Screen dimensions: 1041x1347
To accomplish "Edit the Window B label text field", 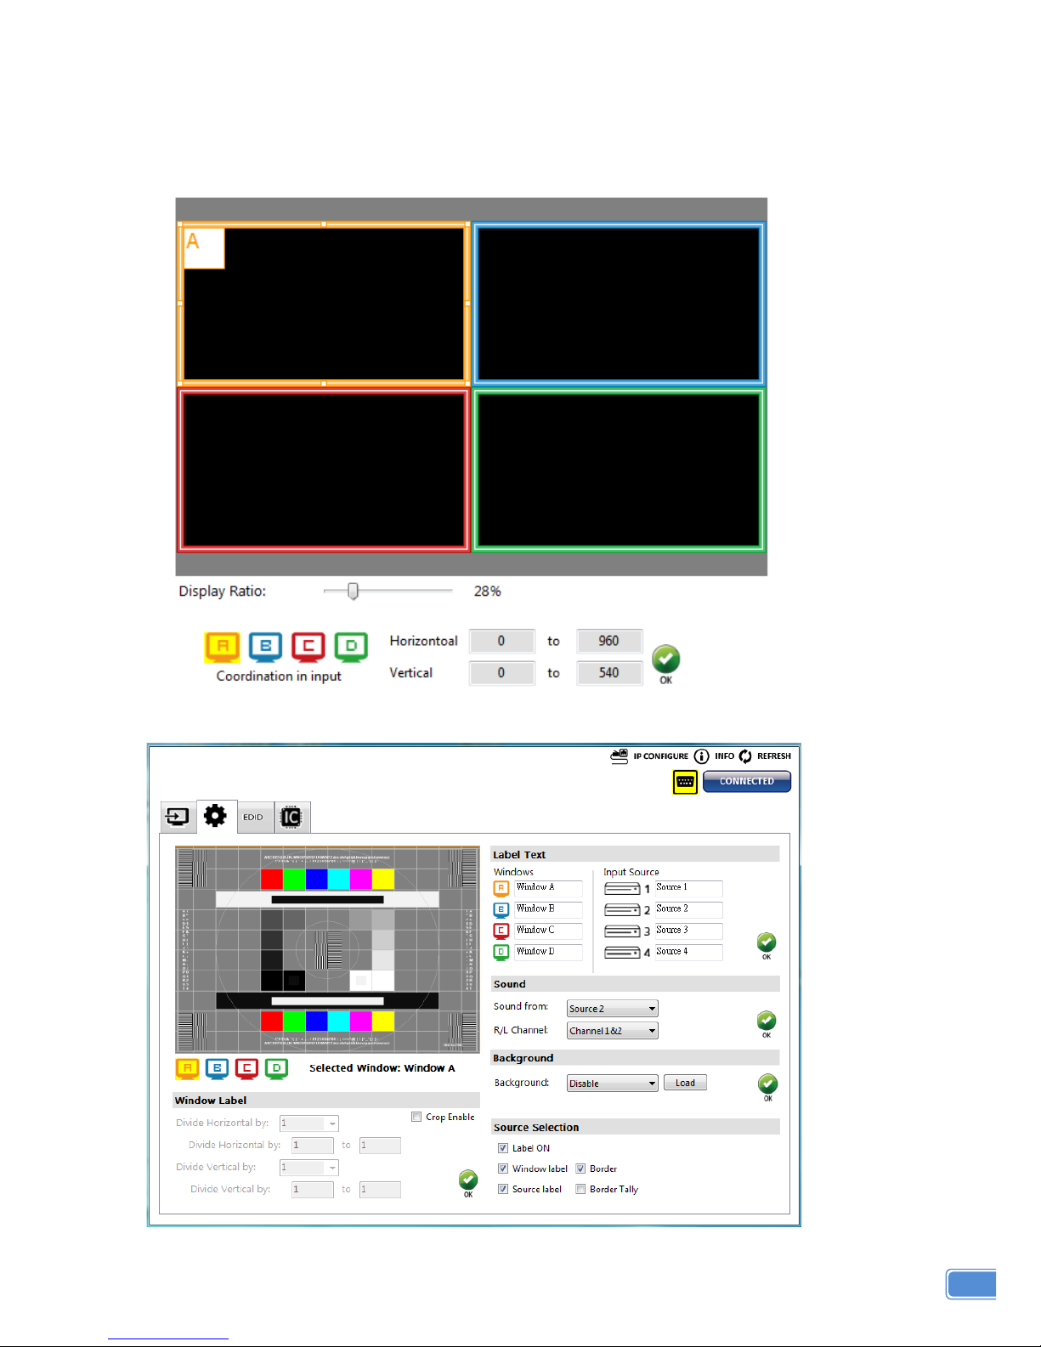I will tap(548, 909).
